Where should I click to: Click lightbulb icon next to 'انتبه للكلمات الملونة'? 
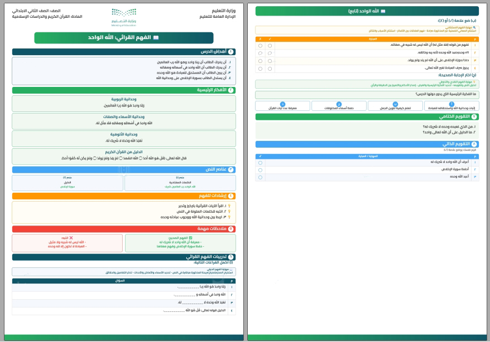pos(229,211)
